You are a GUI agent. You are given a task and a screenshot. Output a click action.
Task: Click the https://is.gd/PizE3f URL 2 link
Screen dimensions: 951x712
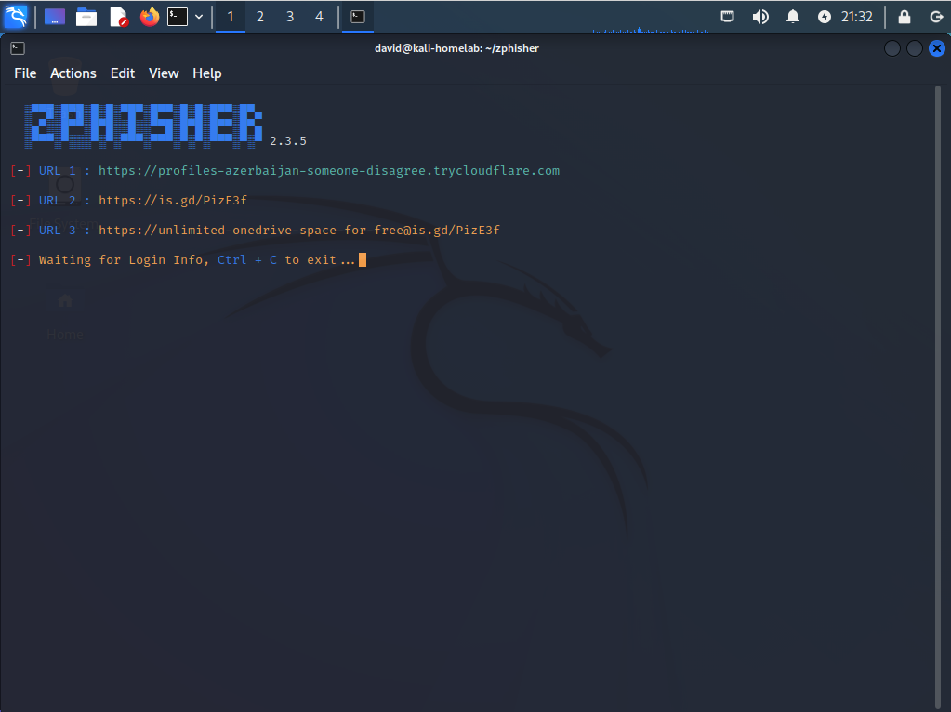[173, 200]
